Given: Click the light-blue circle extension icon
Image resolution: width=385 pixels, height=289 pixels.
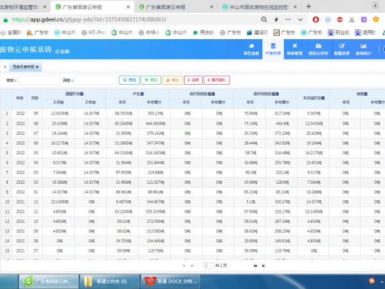Looking at the screenshot, I should (x=328, y=19).
